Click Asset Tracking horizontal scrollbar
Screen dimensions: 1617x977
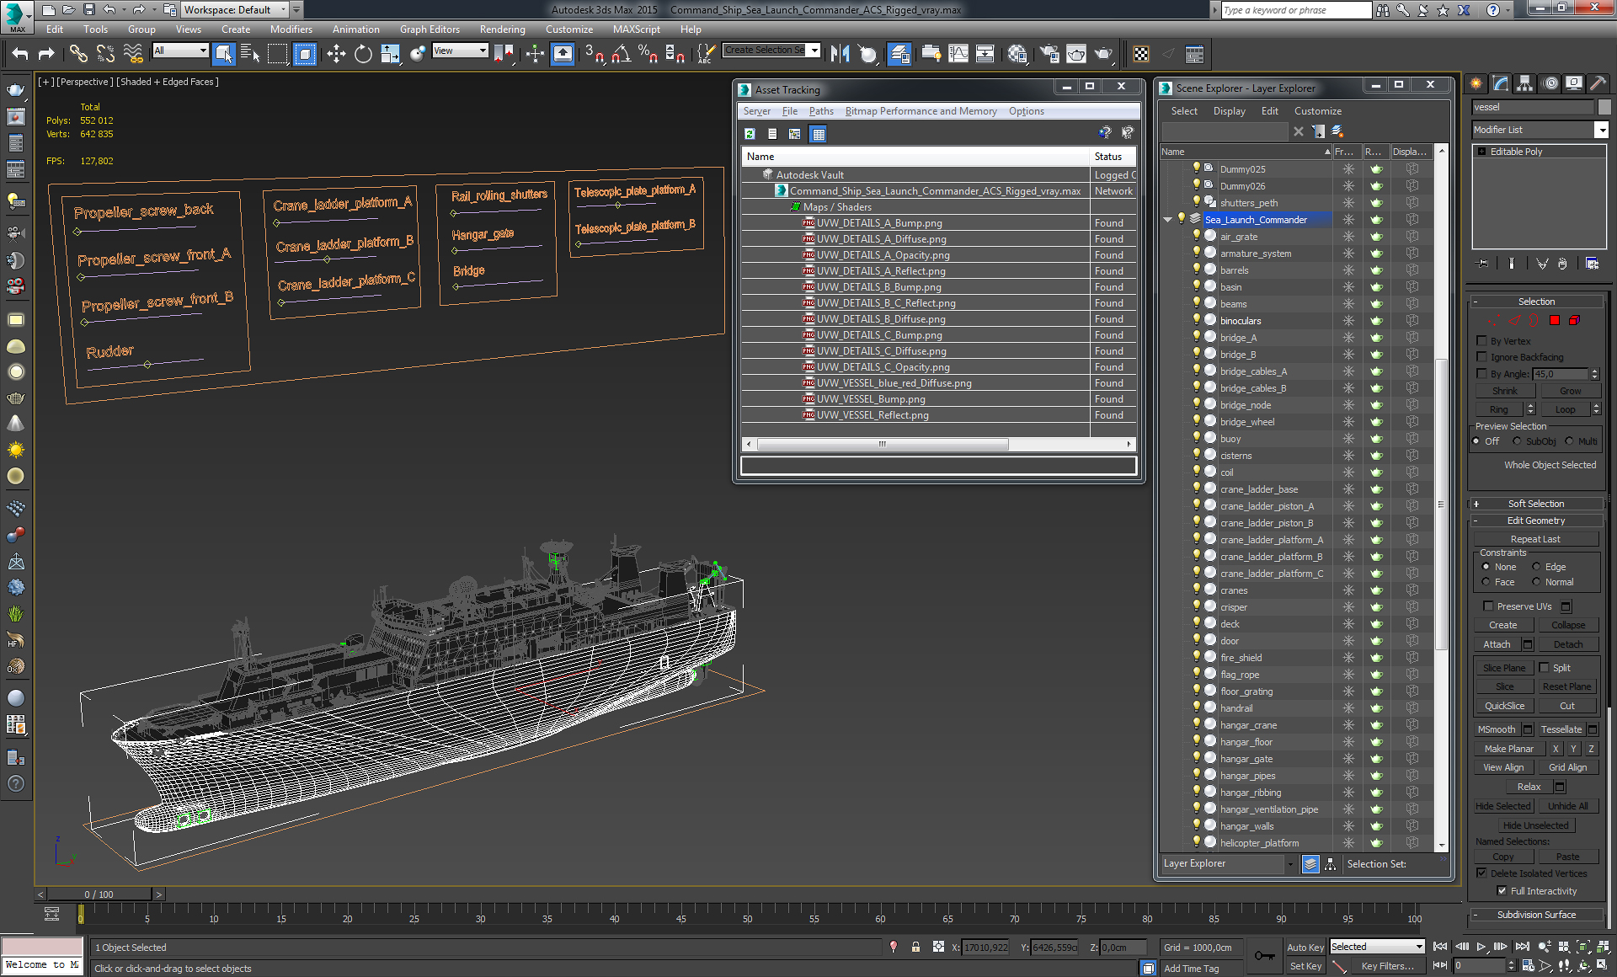click(883, 444)
